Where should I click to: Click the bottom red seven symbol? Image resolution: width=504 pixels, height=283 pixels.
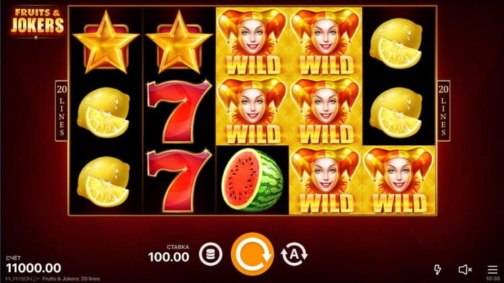click(x=179, y=180)
